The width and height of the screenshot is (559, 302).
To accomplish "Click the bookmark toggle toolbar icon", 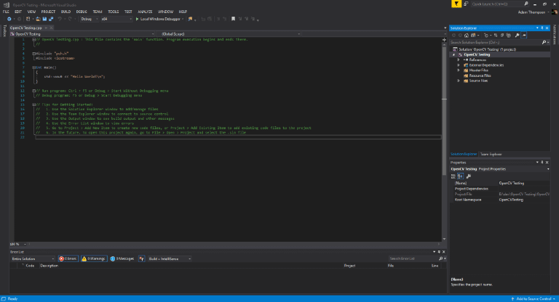I will coord(233,19).
